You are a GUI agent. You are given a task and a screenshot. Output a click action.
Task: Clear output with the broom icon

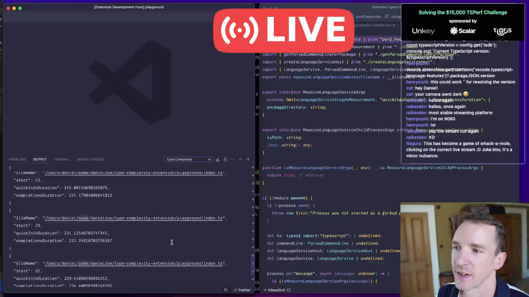218,159
